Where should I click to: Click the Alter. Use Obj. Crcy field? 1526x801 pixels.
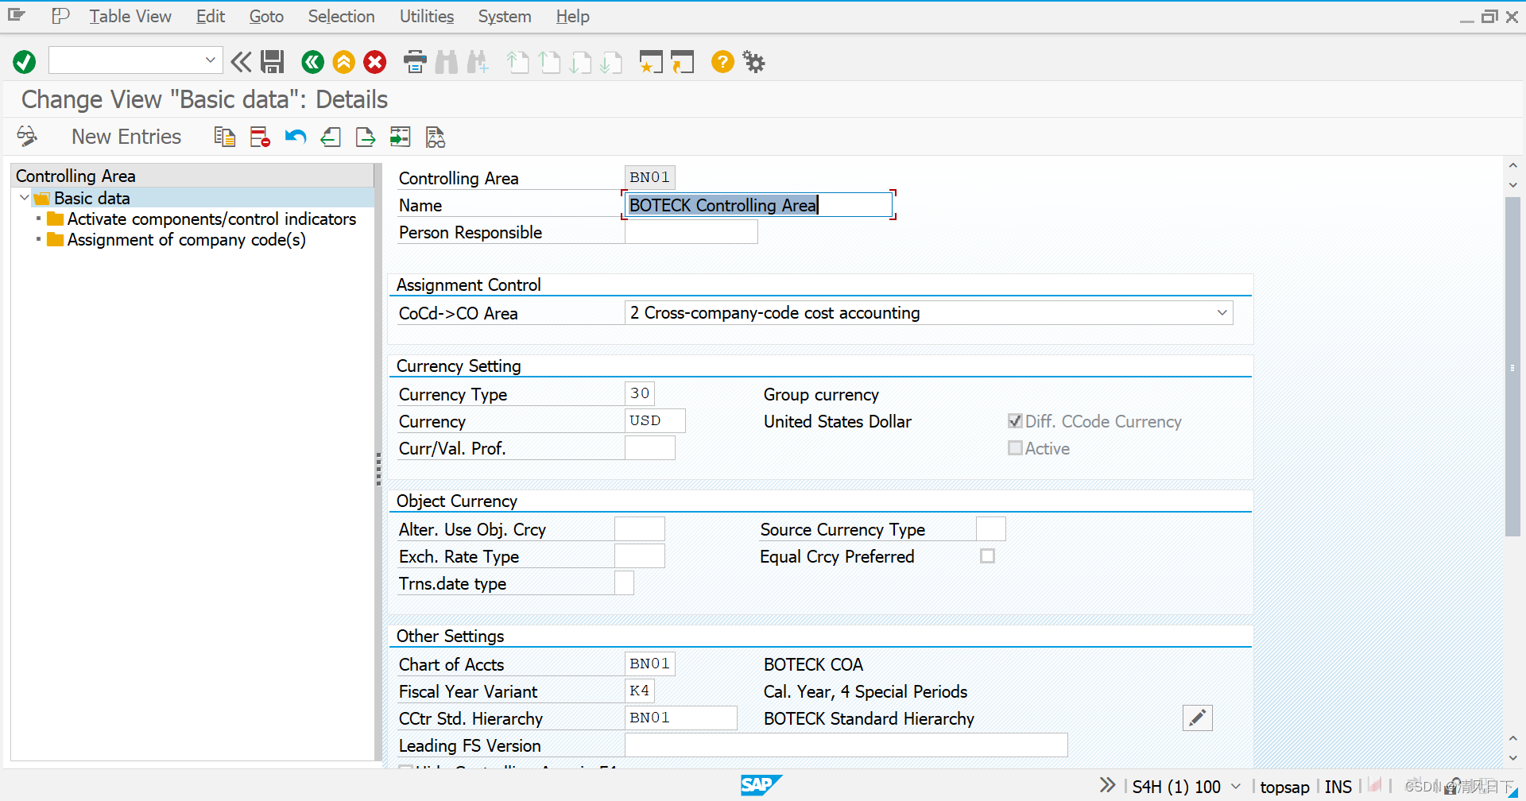coord(640,528)
